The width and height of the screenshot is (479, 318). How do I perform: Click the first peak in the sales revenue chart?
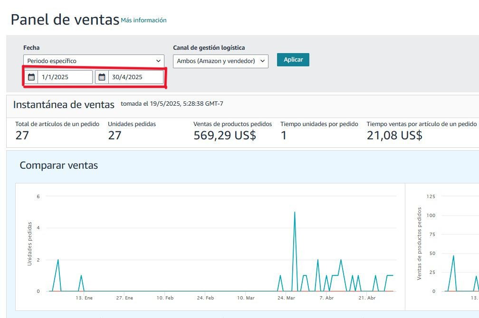click(453, 256)
